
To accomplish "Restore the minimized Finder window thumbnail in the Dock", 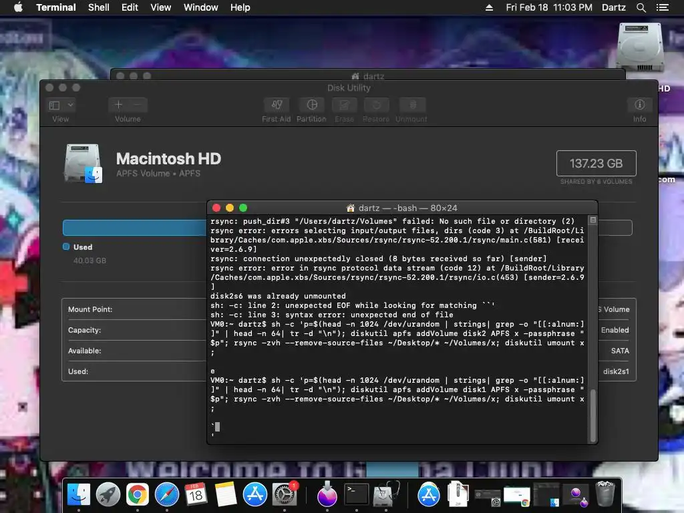I will click(546, 496).
